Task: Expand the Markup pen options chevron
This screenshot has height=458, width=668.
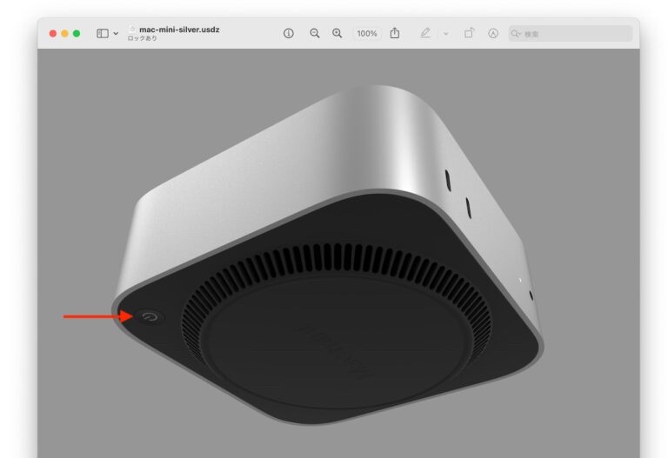Action: click(445, 33)
